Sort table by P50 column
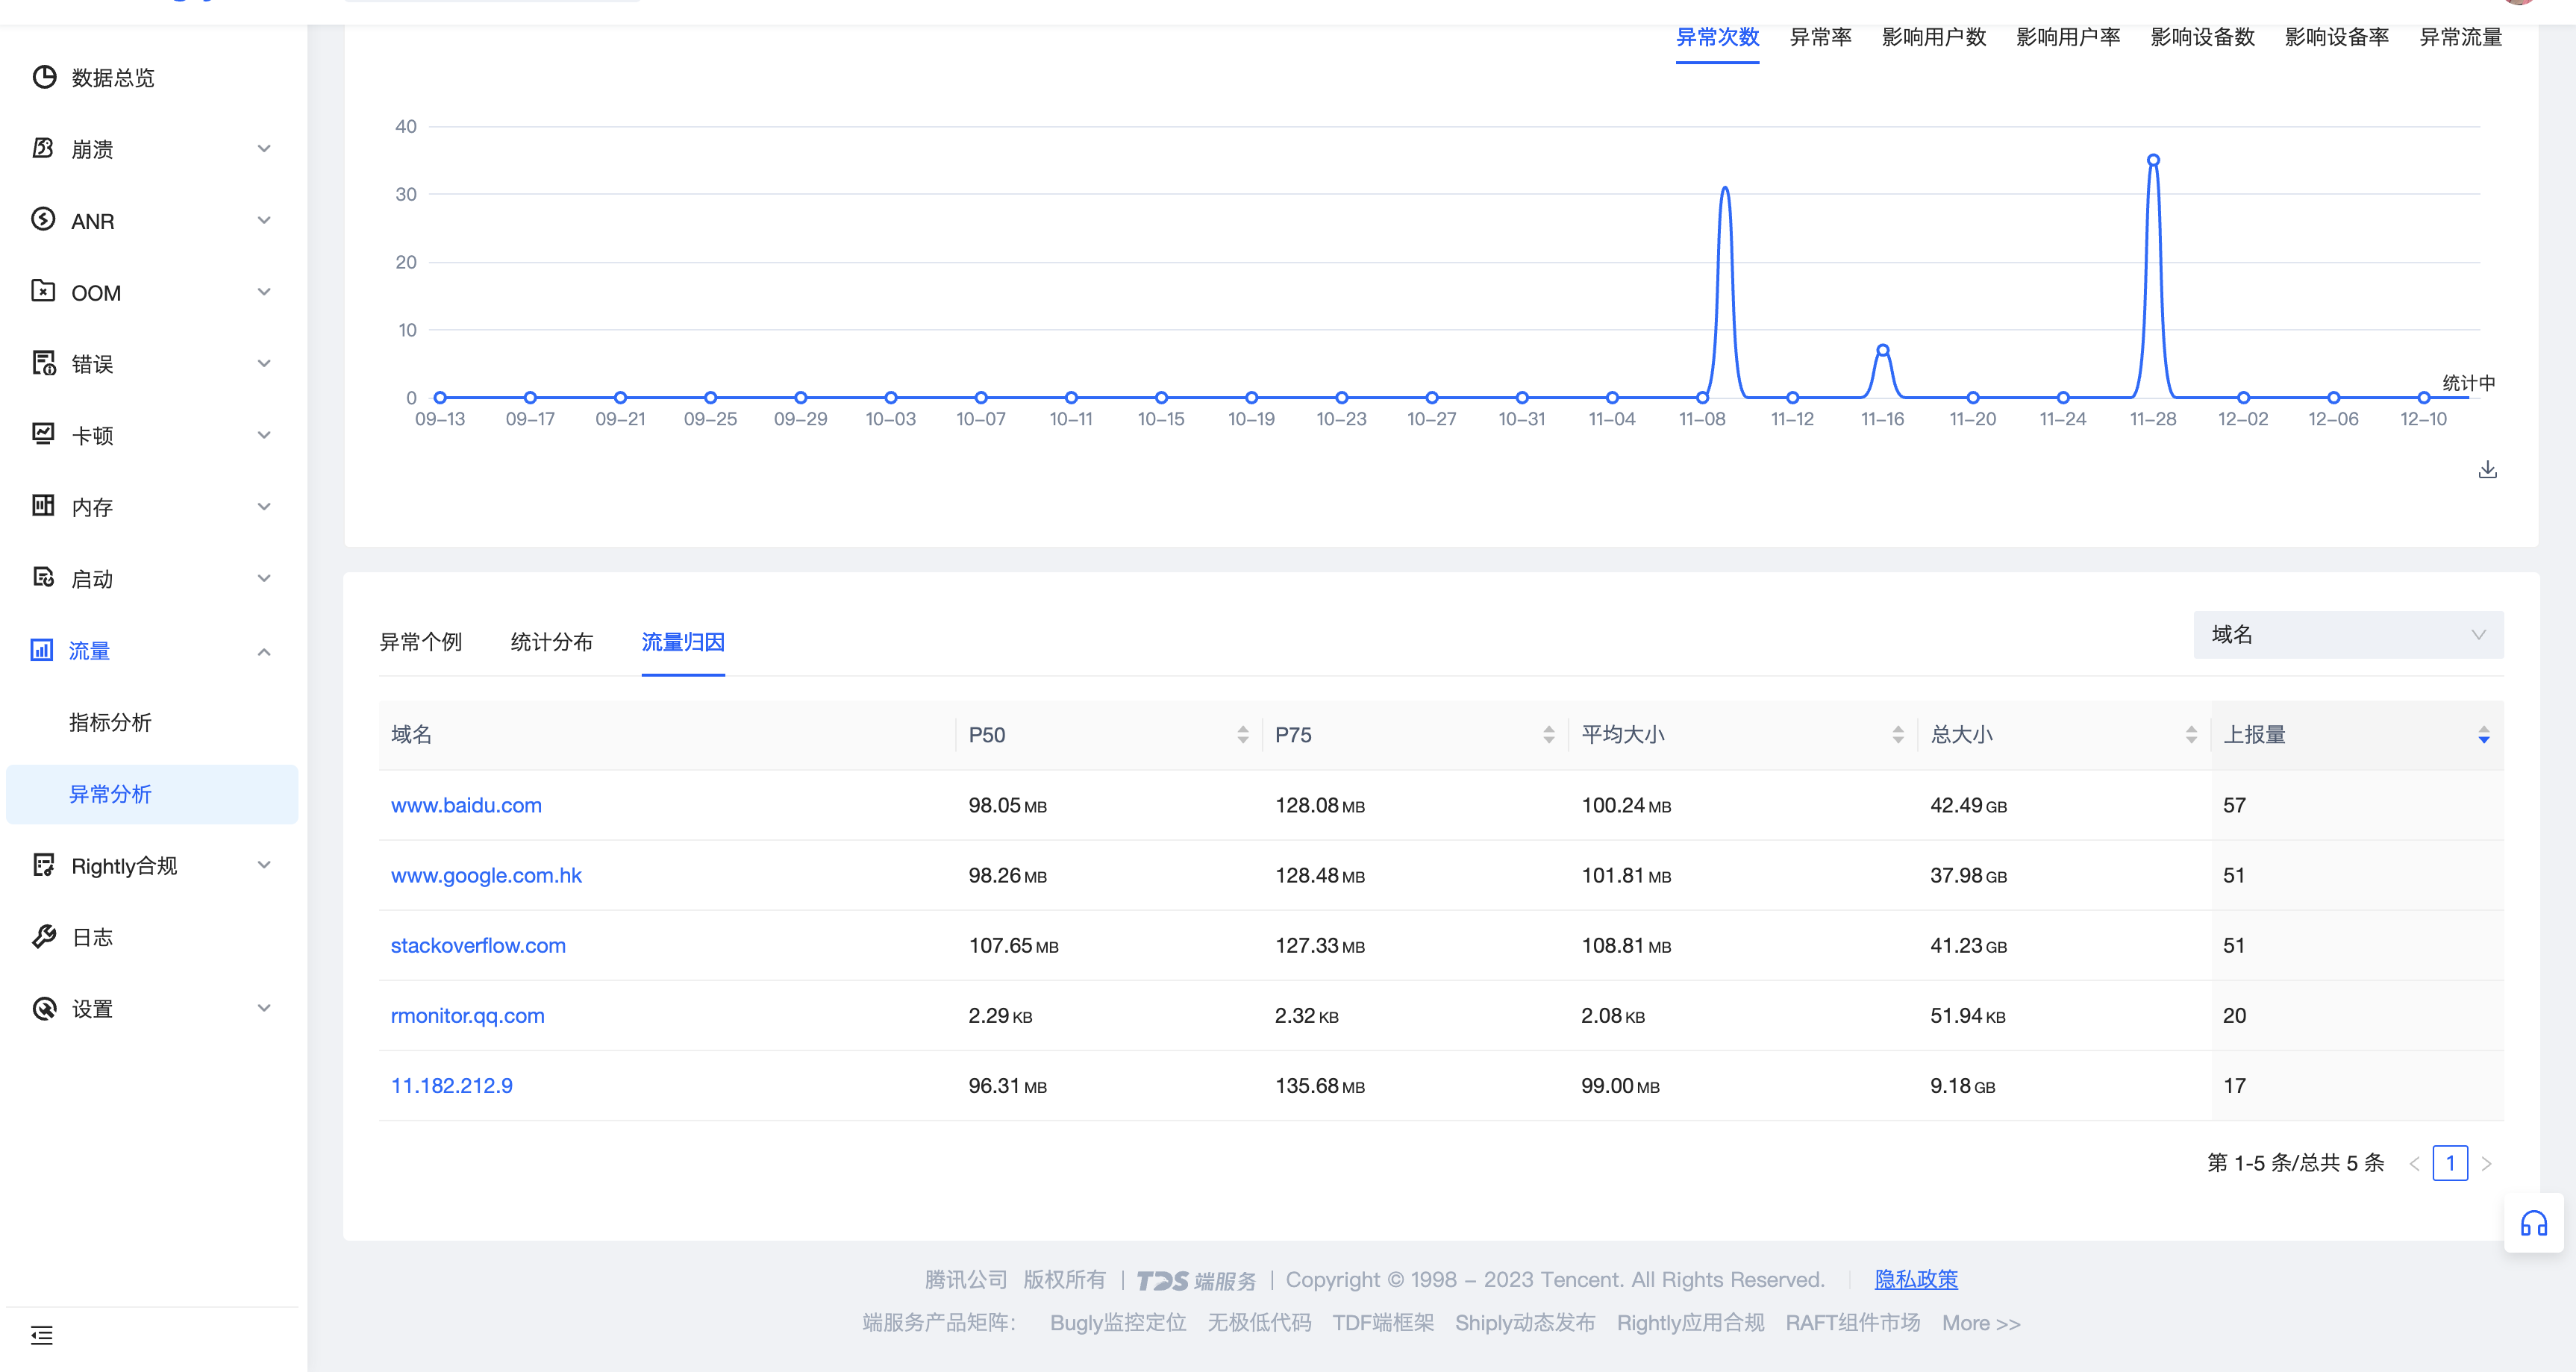Screen dimensions: 2576x1372 pos(1242,735)
